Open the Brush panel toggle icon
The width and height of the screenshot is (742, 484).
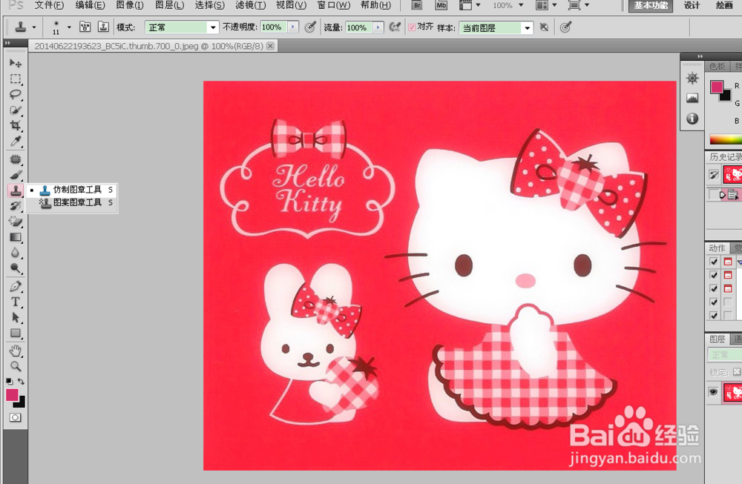click(x=85, y=27)
